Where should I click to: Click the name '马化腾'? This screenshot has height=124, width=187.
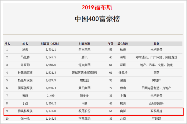pos(25,57)
